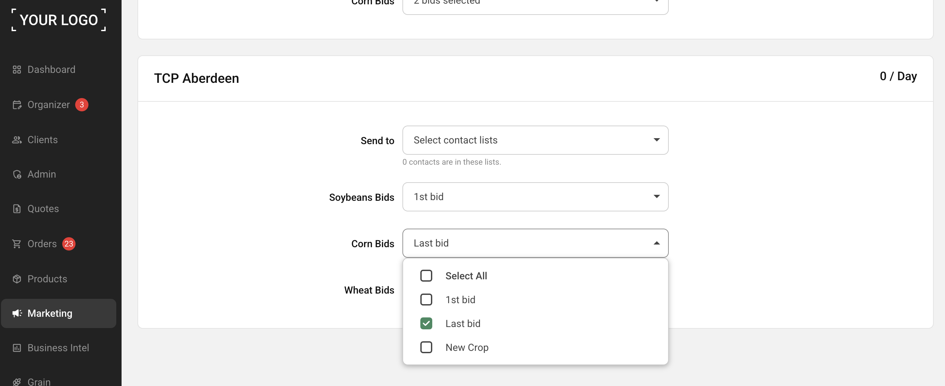The image size is (945, 386).
Task: Open the Select contact lists dropdown
Action: (x=535, y=140)
